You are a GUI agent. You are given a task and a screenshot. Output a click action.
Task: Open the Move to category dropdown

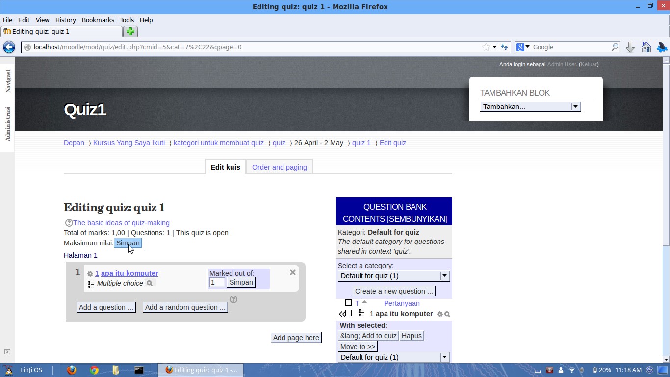click(394, 357)
